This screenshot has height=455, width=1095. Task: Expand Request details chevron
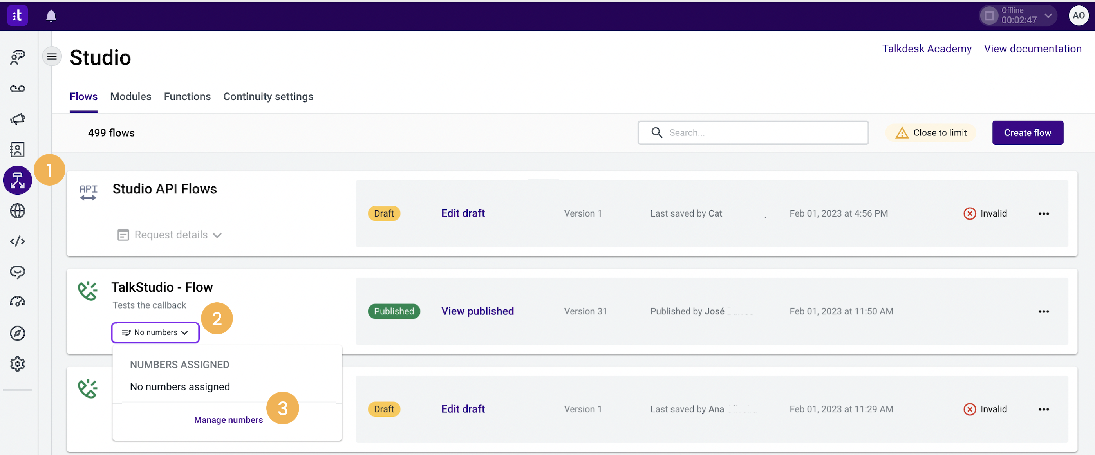tap(217, 235)
